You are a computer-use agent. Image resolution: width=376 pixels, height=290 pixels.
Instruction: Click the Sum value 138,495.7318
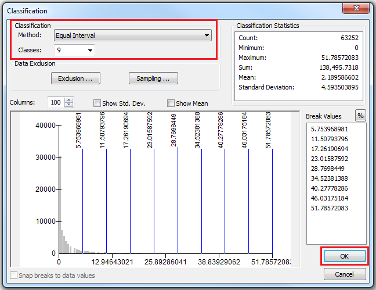(x=339, y=67)
